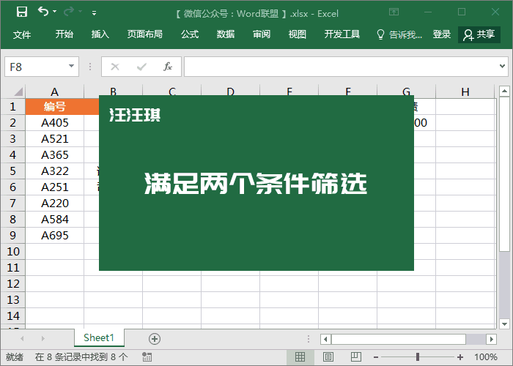Select column A header
The image size is (513, 366).
point(55,91)
